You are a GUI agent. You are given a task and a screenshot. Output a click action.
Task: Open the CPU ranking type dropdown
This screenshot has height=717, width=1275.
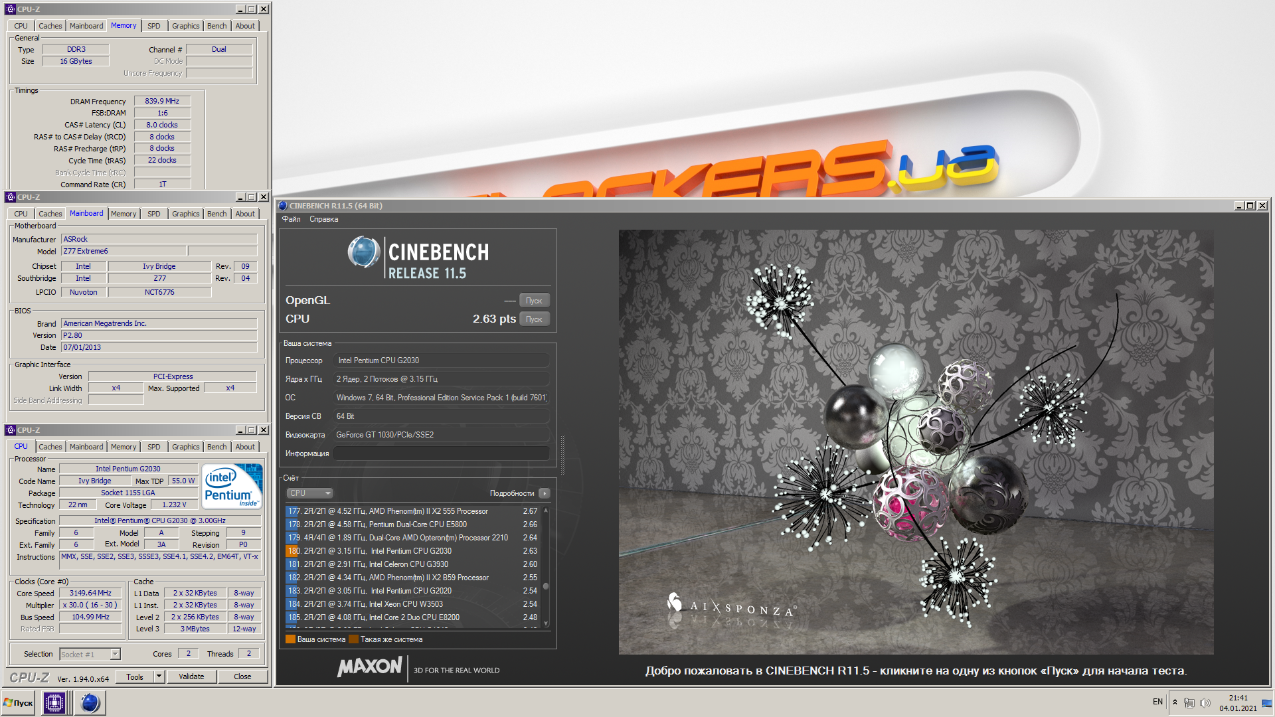(309, 493)
